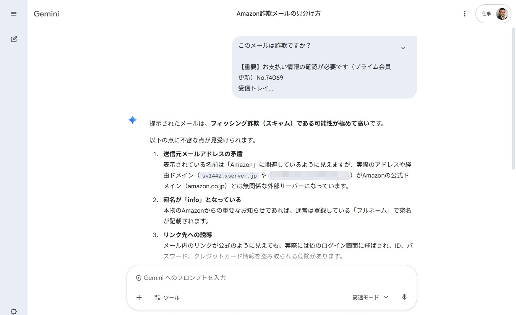Click the three-dot more options icon
This screenshot has height=315, width=516.
[x=464, y=14]
